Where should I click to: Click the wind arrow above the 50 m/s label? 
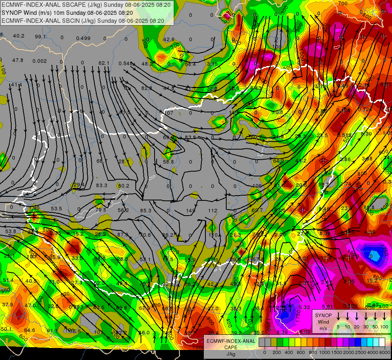pyautogui.click(x=375, y=316)
